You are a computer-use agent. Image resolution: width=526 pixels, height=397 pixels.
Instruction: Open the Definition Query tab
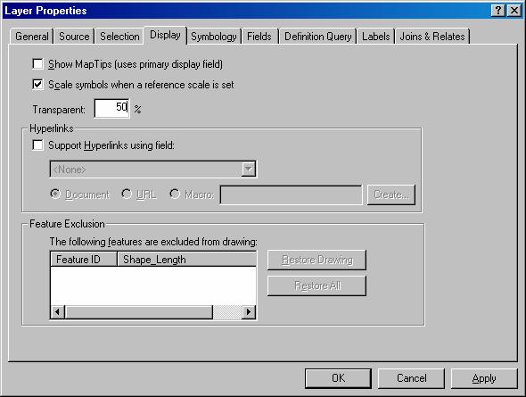317,37
